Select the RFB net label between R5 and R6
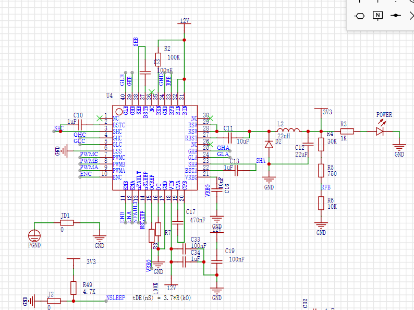This screenshot has height=310, width=414. pyautogui.click(x=326, y=187)
